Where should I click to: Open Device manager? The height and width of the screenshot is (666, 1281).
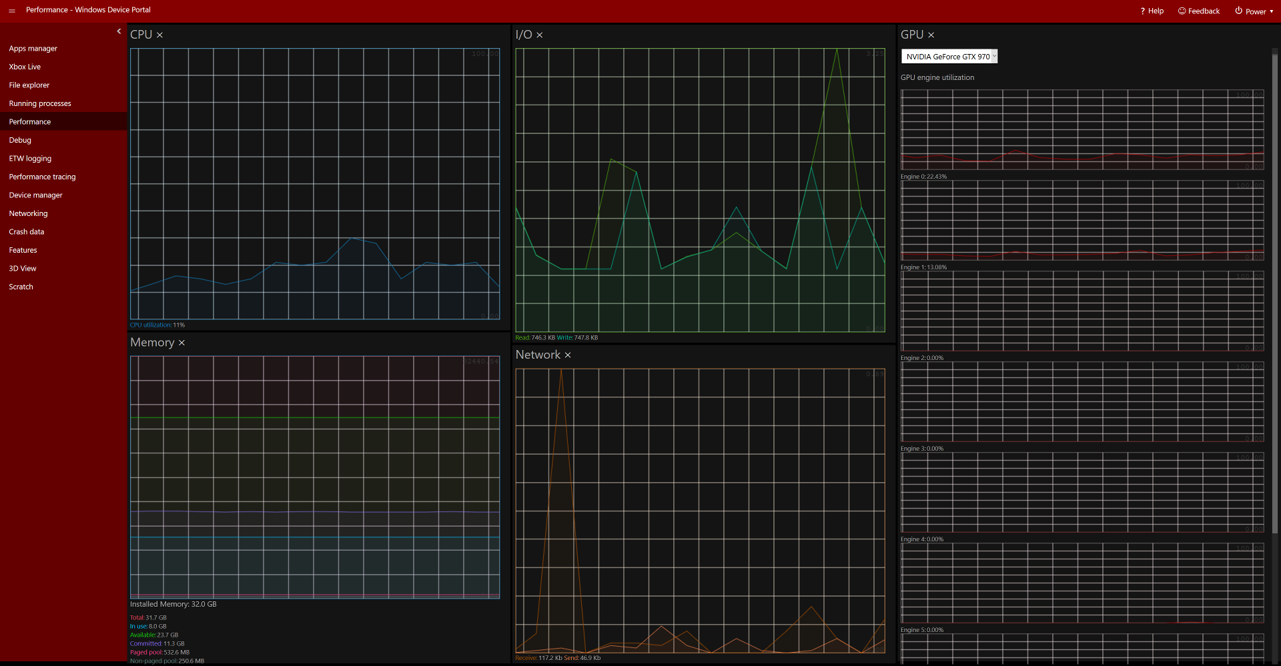coord(63,195)
